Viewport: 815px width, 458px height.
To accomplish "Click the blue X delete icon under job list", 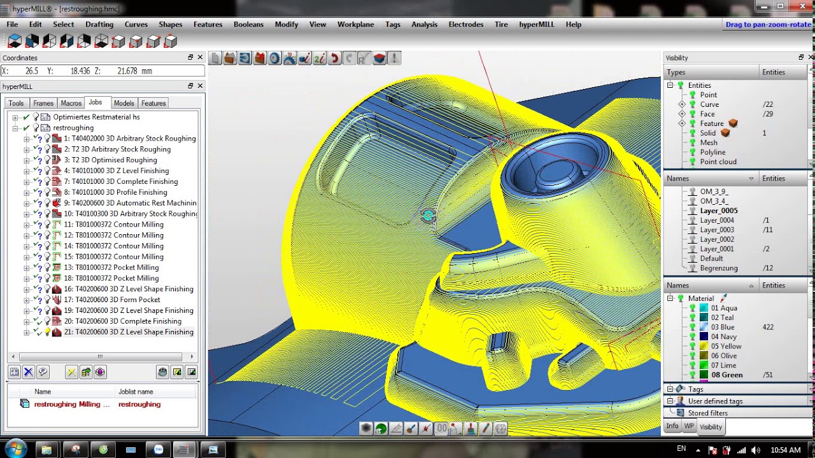I will (29, 372).
